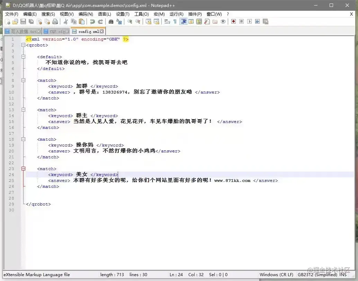The height and width of the screenshot is (281, 358).
Task: Open the ? help menu
Action: (227, 14)
